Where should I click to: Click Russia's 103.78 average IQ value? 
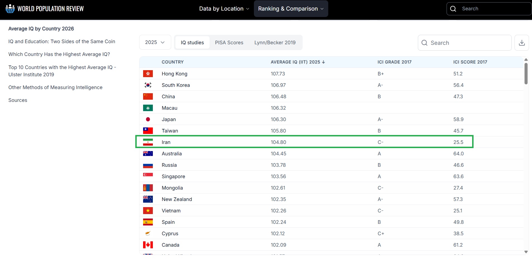(278, 165)
